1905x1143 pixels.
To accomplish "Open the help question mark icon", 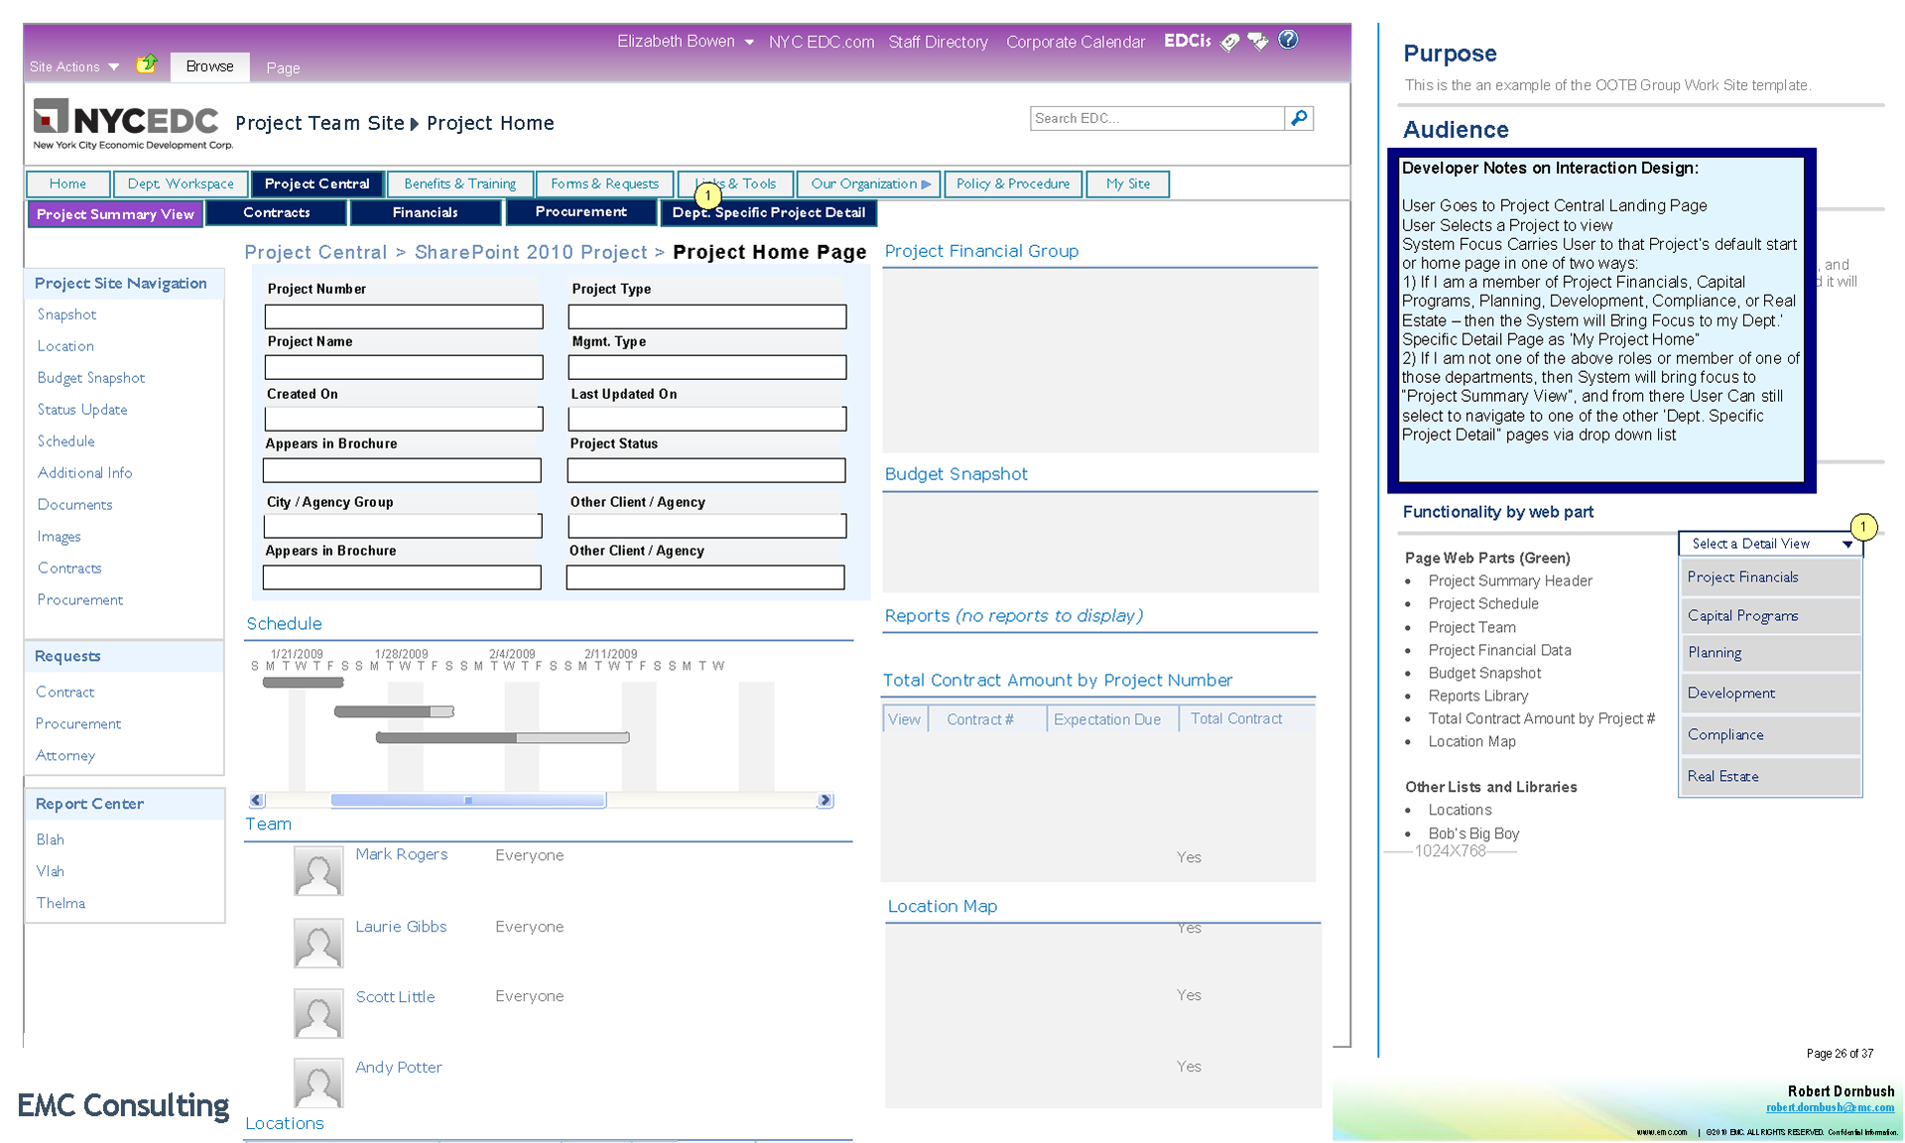I will click(1288, 40).
